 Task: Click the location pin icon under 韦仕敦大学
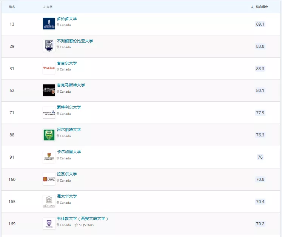(x=58, y=225)
